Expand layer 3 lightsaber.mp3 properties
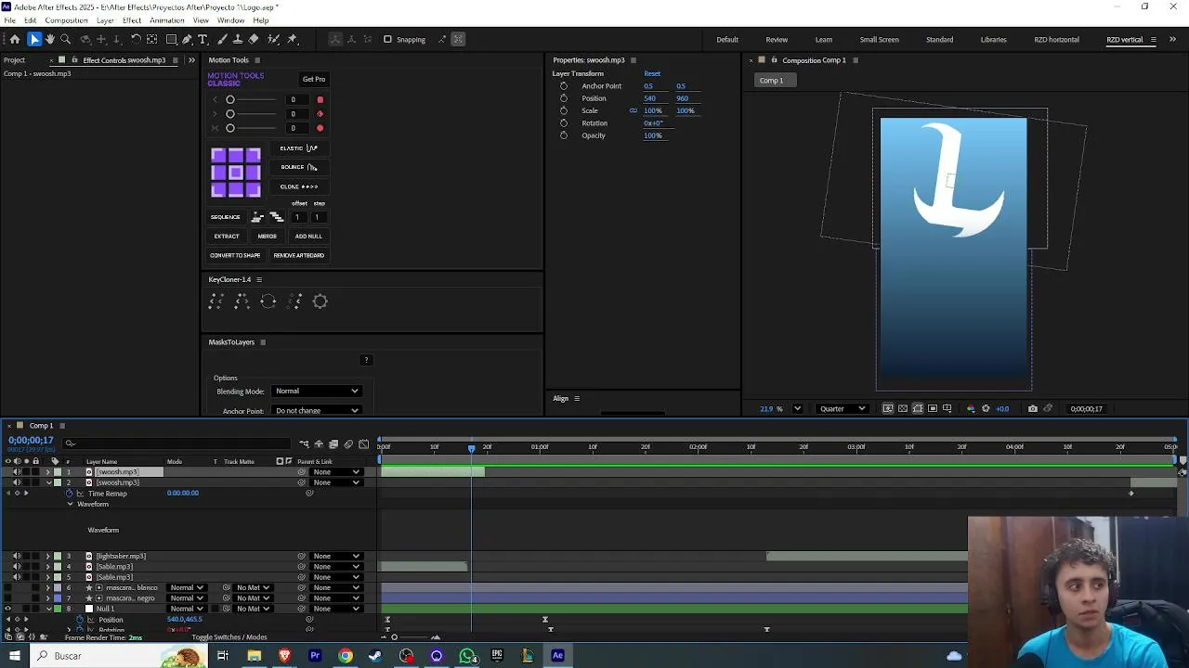Image resolution: width=1189 pixels, height=668 pixels. point(48,557)
